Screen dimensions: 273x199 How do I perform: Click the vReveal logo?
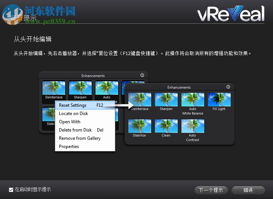click(231, 13)
